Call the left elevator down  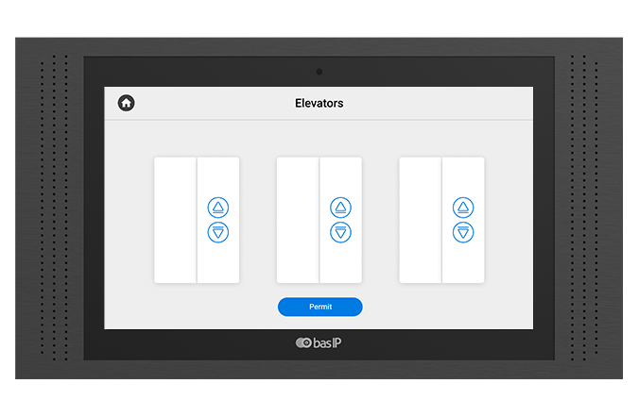218,232
